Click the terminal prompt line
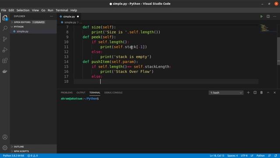Image resolution: width=280 pixels, height=158 pixels. [x=80, y=98]
